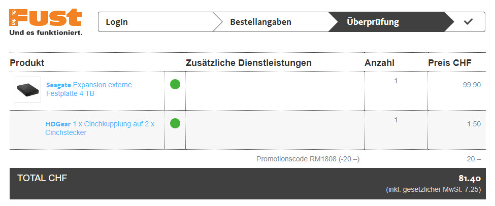
Task: Click the green availability dot for HDGear
Action: [175, 123]
